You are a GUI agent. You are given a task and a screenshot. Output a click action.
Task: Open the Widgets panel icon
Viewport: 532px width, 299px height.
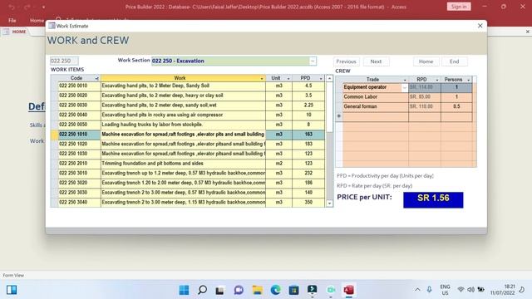(x=12, y=290)
